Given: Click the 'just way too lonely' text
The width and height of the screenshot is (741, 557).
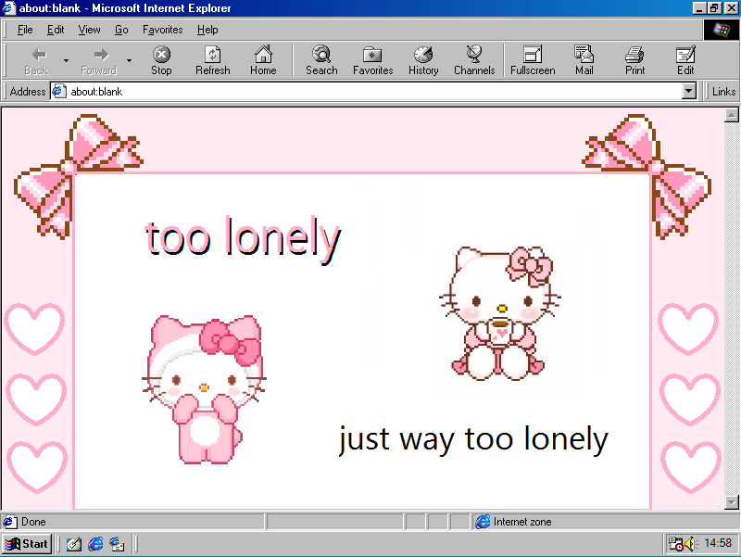Looking at the screenshot, I should click(x=473, y=439).
